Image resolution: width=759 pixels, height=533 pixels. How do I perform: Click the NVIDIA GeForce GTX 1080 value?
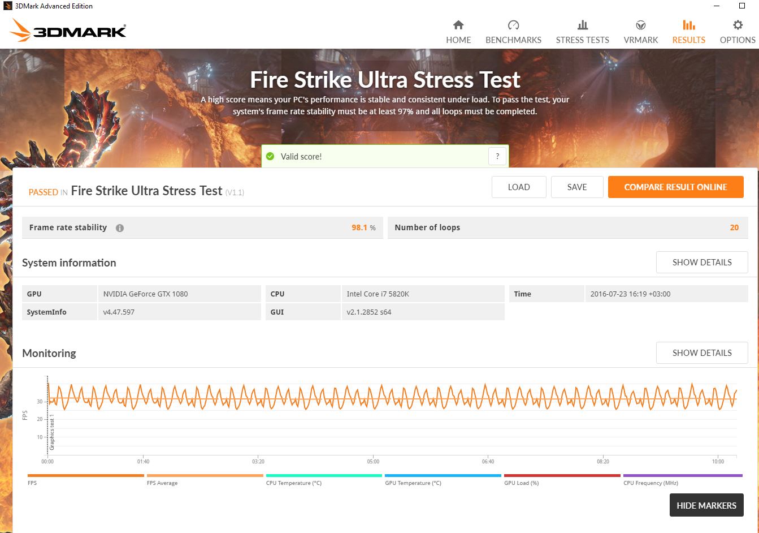tap(145, 294)
